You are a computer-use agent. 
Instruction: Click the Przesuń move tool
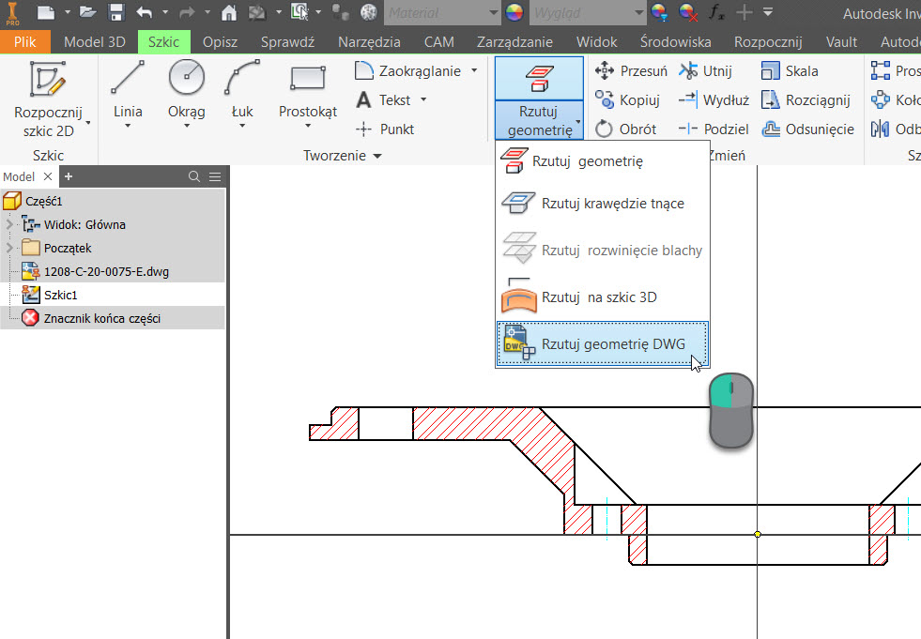(632, 71)
